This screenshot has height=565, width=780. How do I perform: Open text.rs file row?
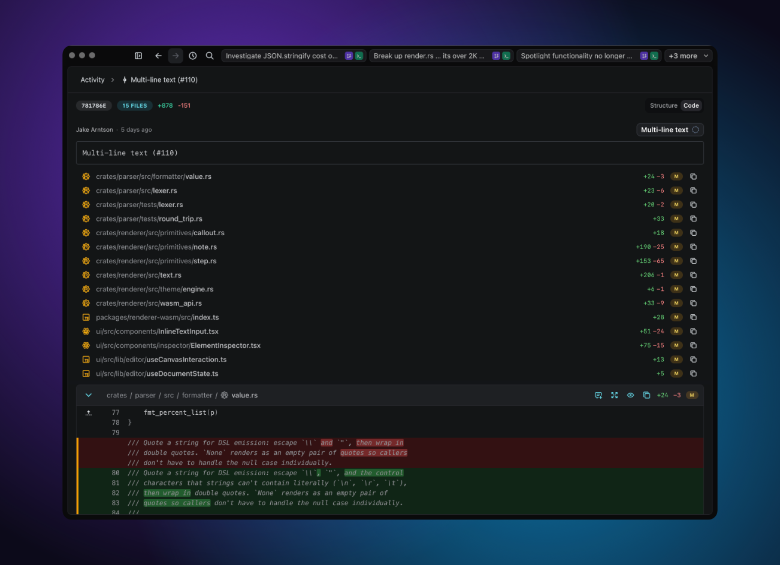click(x=389, y=275)
